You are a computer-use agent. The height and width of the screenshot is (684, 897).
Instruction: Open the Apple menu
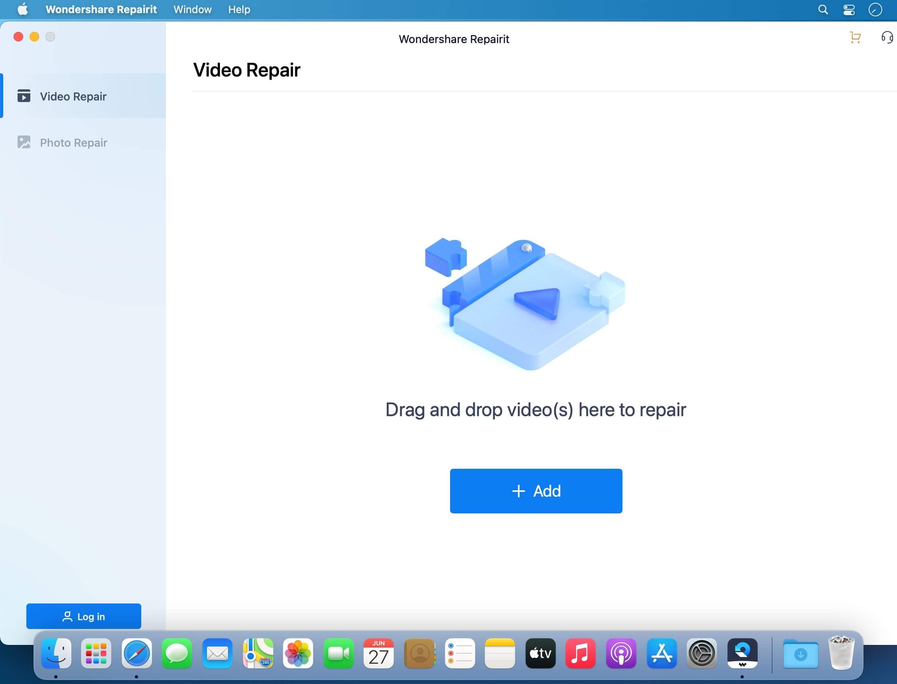pos(23,9)
